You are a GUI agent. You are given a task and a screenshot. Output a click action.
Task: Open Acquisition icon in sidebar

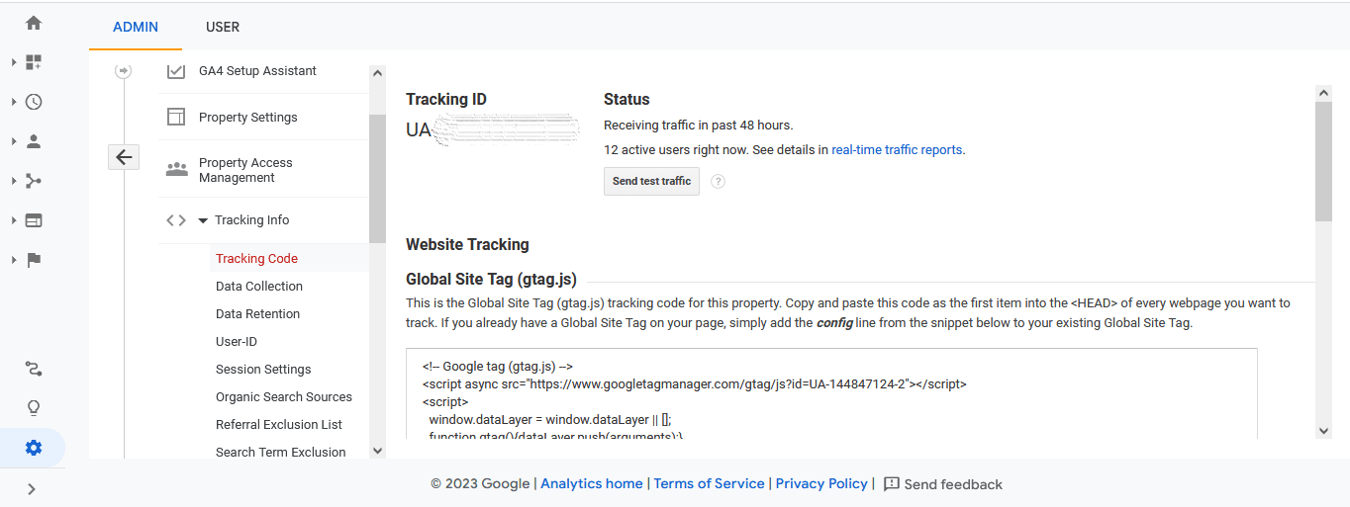click(34, 181)
